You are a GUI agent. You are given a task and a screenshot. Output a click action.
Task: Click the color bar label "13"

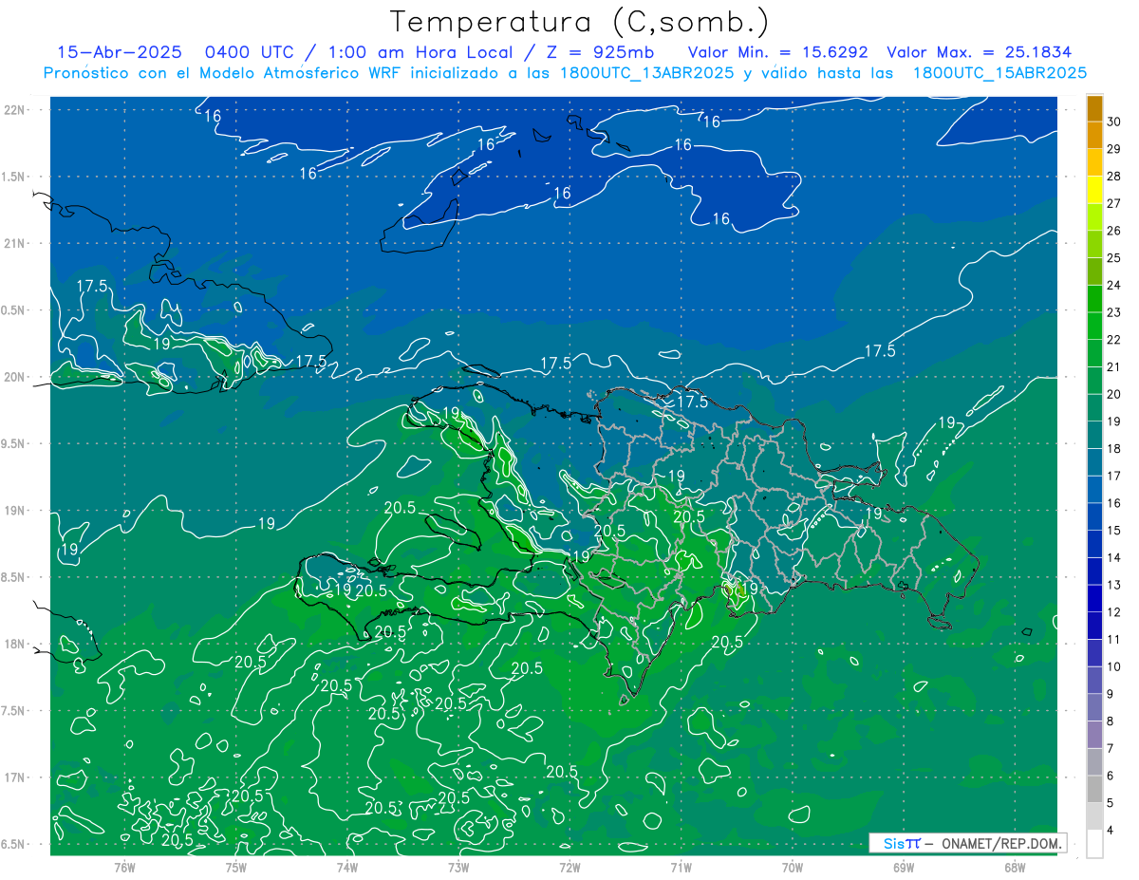tap(1114, 585)
